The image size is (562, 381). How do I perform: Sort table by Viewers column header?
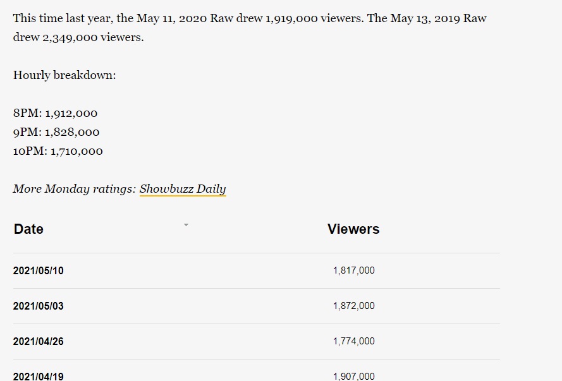pyautogui.click(x=353, y=229)
